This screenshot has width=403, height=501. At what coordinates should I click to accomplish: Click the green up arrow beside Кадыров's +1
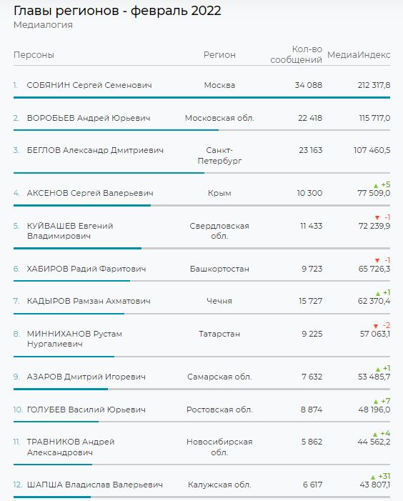point(378,294)
